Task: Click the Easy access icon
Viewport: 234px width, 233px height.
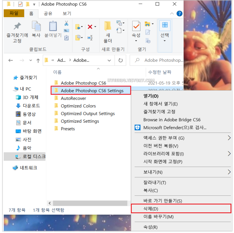Action: 119,30
